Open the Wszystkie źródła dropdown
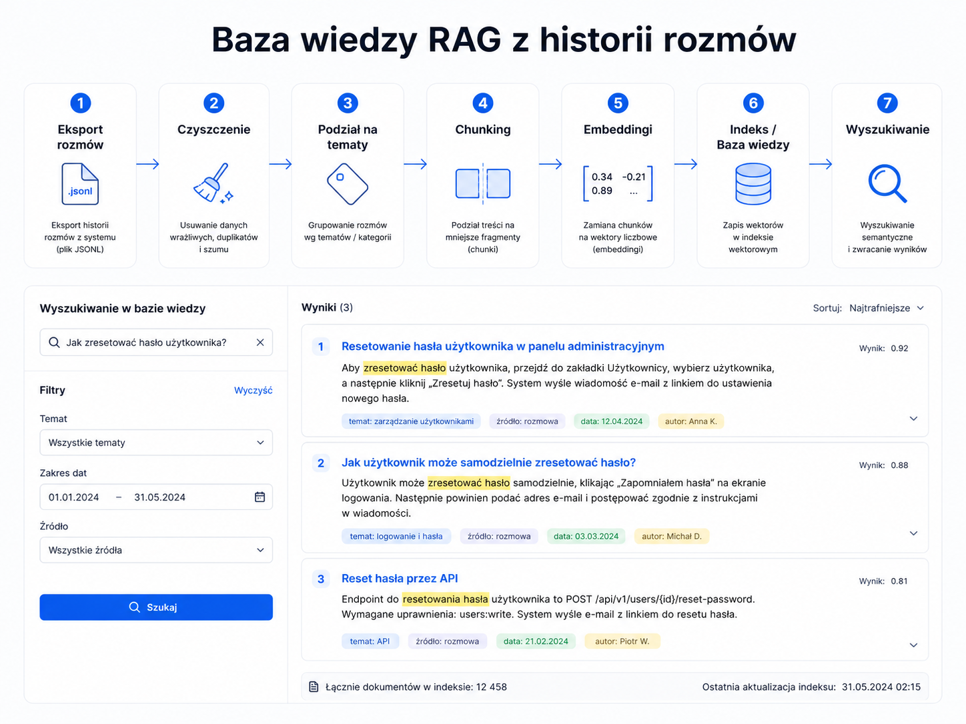This screenshot has height=724, width=966. click(x=156, y=550)
